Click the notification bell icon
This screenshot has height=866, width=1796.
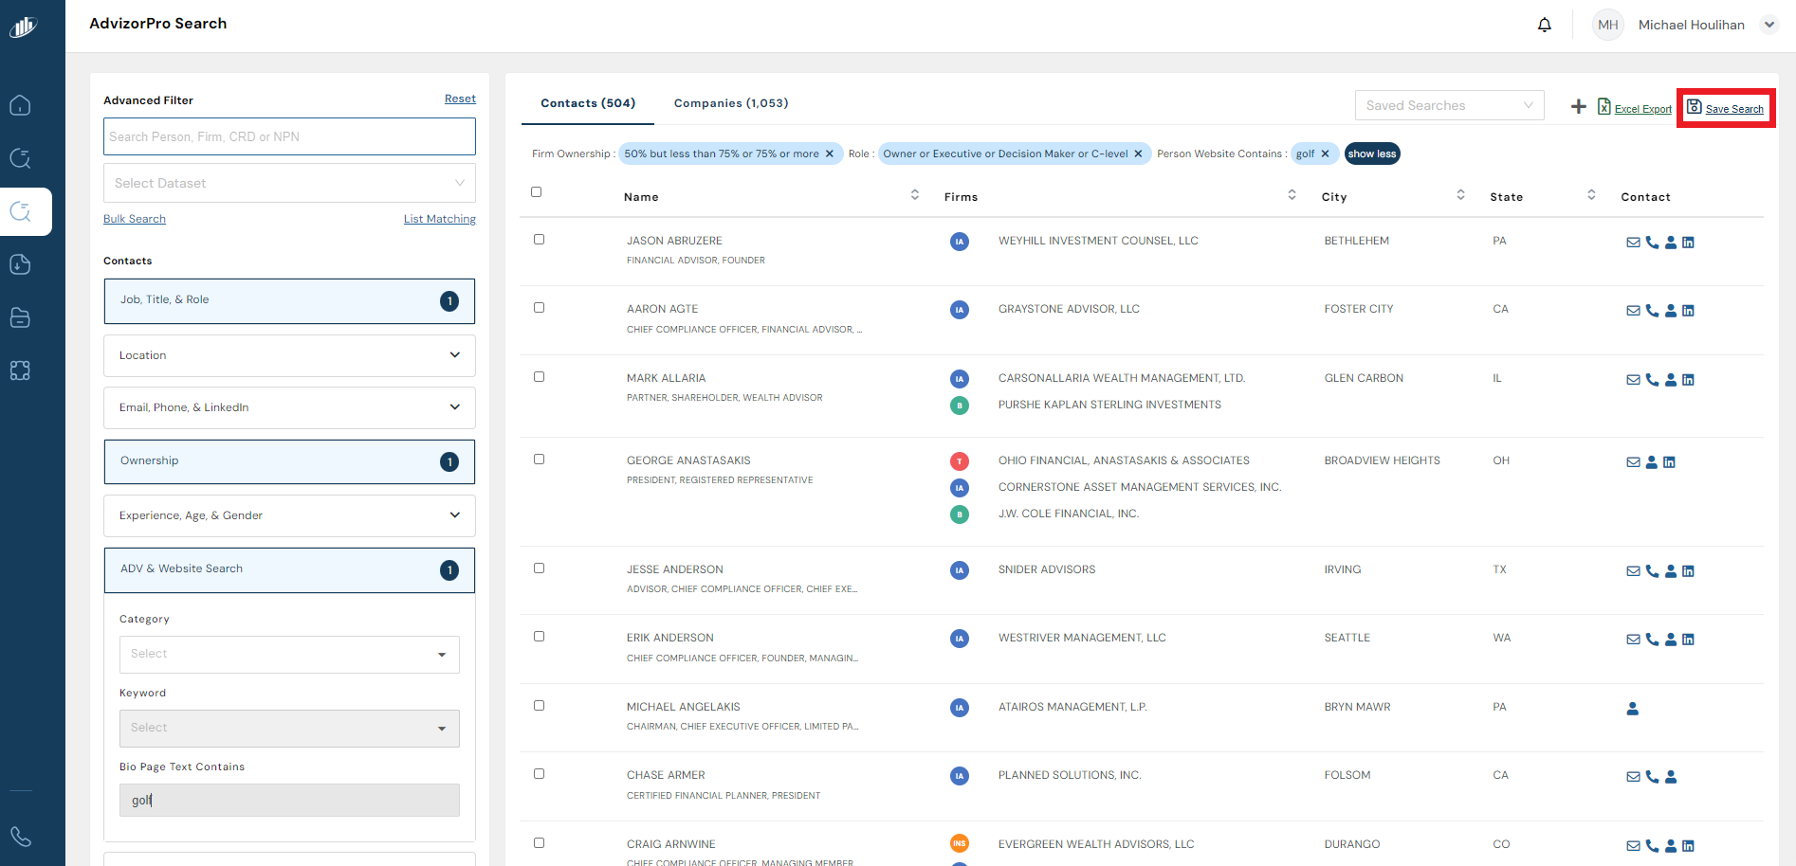click(x=1544, y=26)
